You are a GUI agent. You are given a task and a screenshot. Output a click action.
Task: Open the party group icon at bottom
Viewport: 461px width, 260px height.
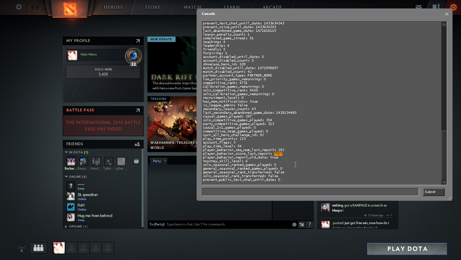click(x=38, y=248)
